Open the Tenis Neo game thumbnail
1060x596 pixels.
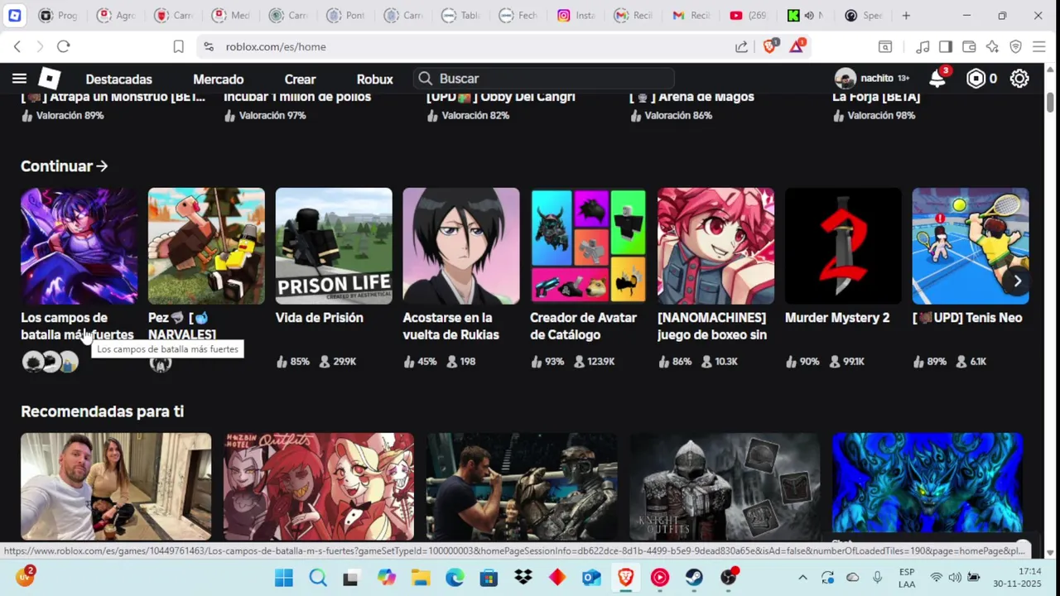(971, 246)
